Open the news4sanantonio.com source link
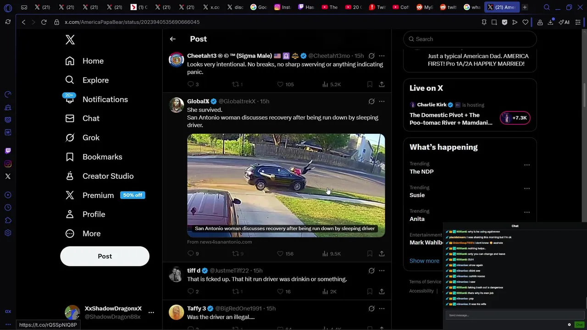The image size is (587, 330). click(219, 242)
